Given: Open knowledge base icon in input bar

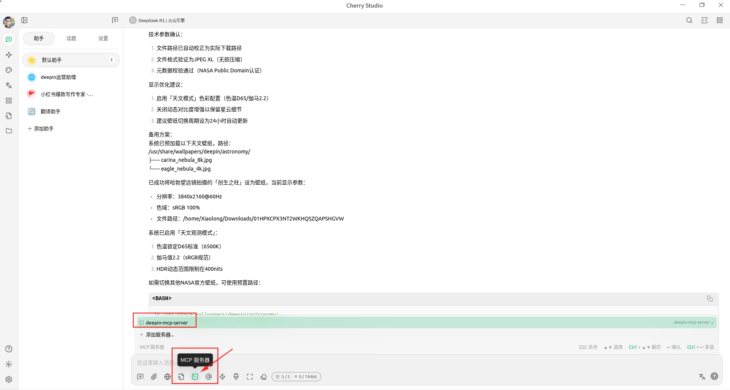Looking at the screenshot, I should 181,377.
